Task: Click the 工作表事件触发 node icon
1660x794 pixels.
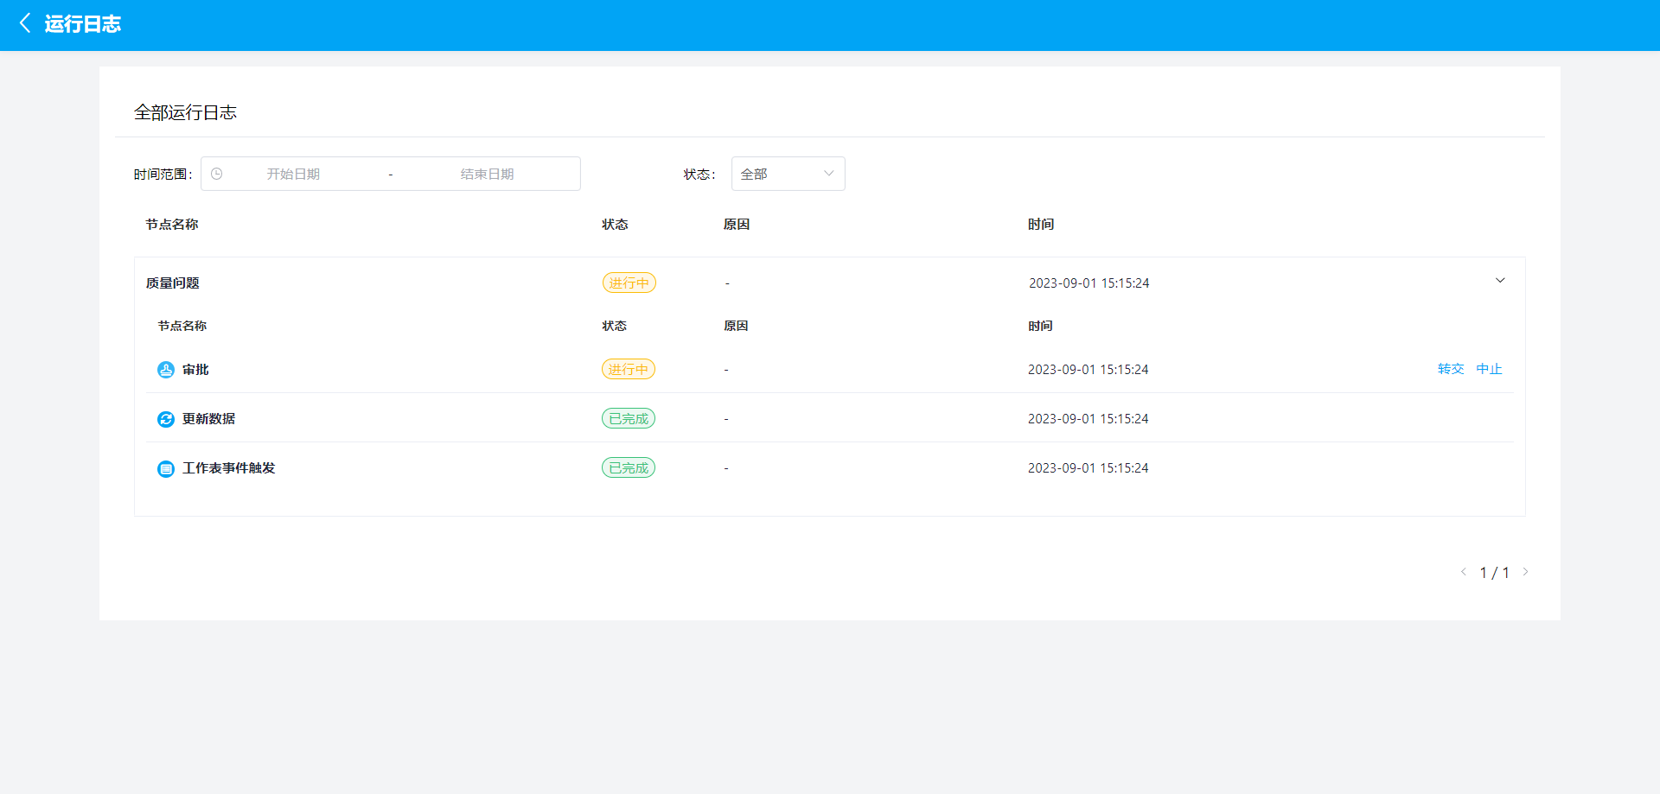Action: click(x=166, y=468)
